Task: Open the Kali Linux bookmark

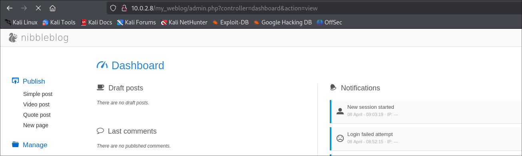Action: [21, 22]
